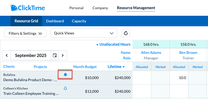This screenshot has height=99, width=208.
Task: Click Worked header under Allen Adams
Action: [x=161, y=67]
